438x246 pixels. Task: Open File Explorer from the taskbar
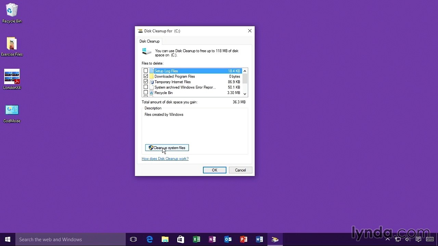click(165, 240)
